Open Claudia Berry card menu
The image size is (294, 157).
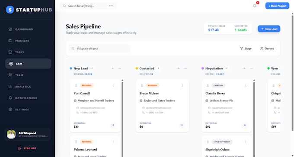pyautogui.click(x=246, y=85)
